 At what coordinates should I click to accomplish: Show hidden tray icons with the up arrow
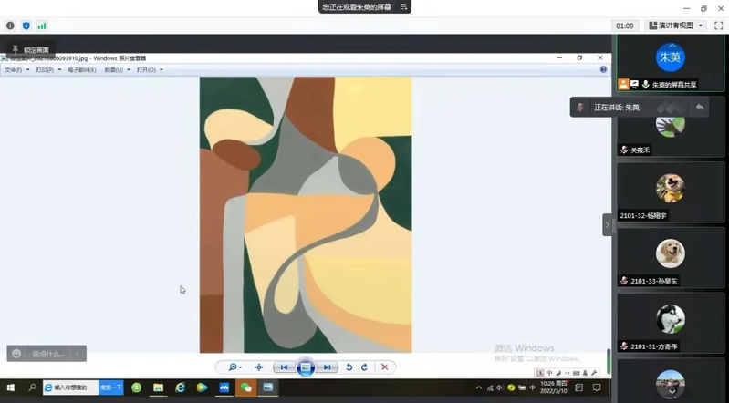point(479,387)
